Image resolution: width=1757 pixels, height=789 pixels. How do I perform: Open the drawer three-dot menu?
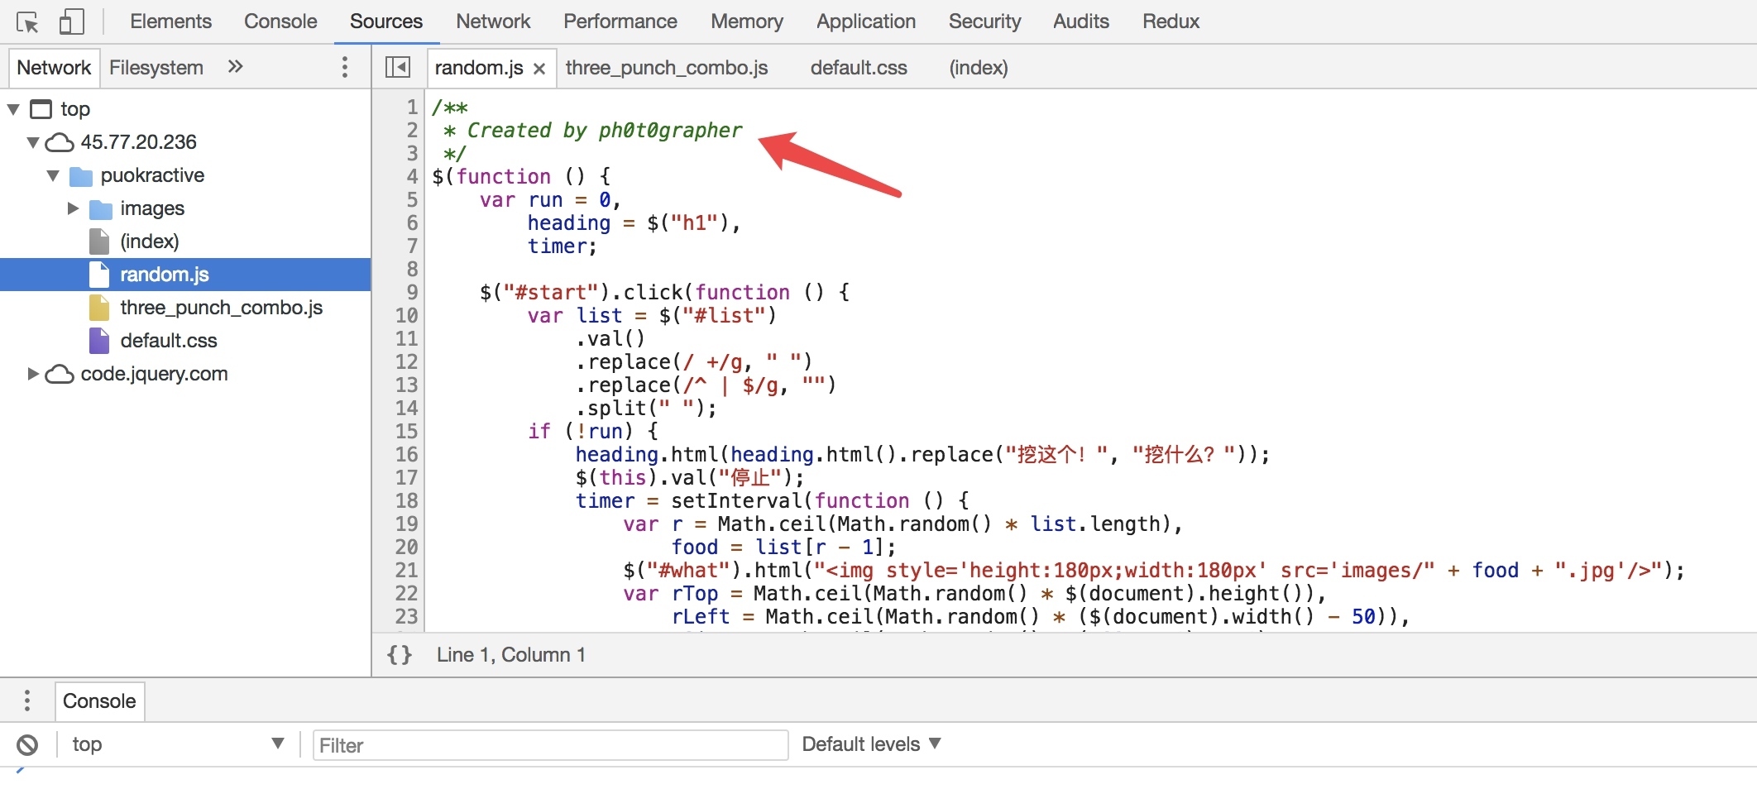tap(27, 701)
